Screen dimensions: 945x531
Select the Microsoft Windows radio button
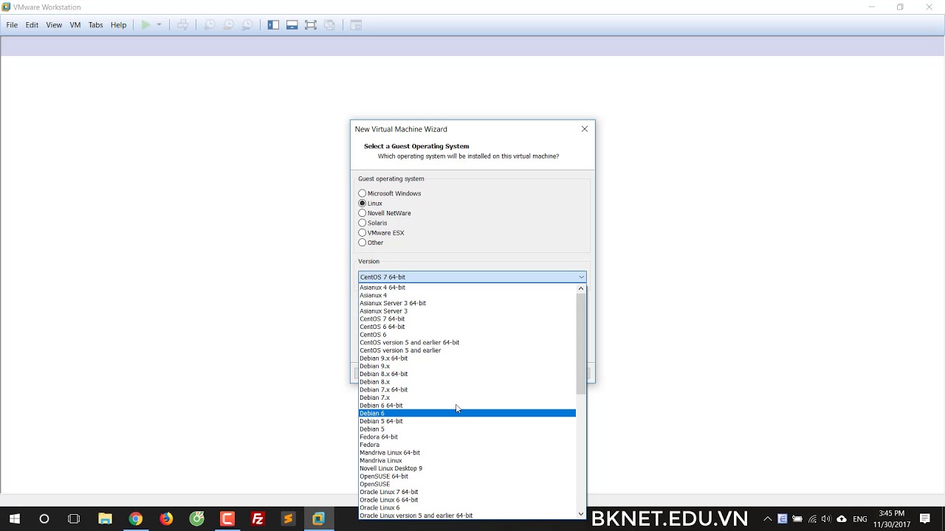click(362, 193)
